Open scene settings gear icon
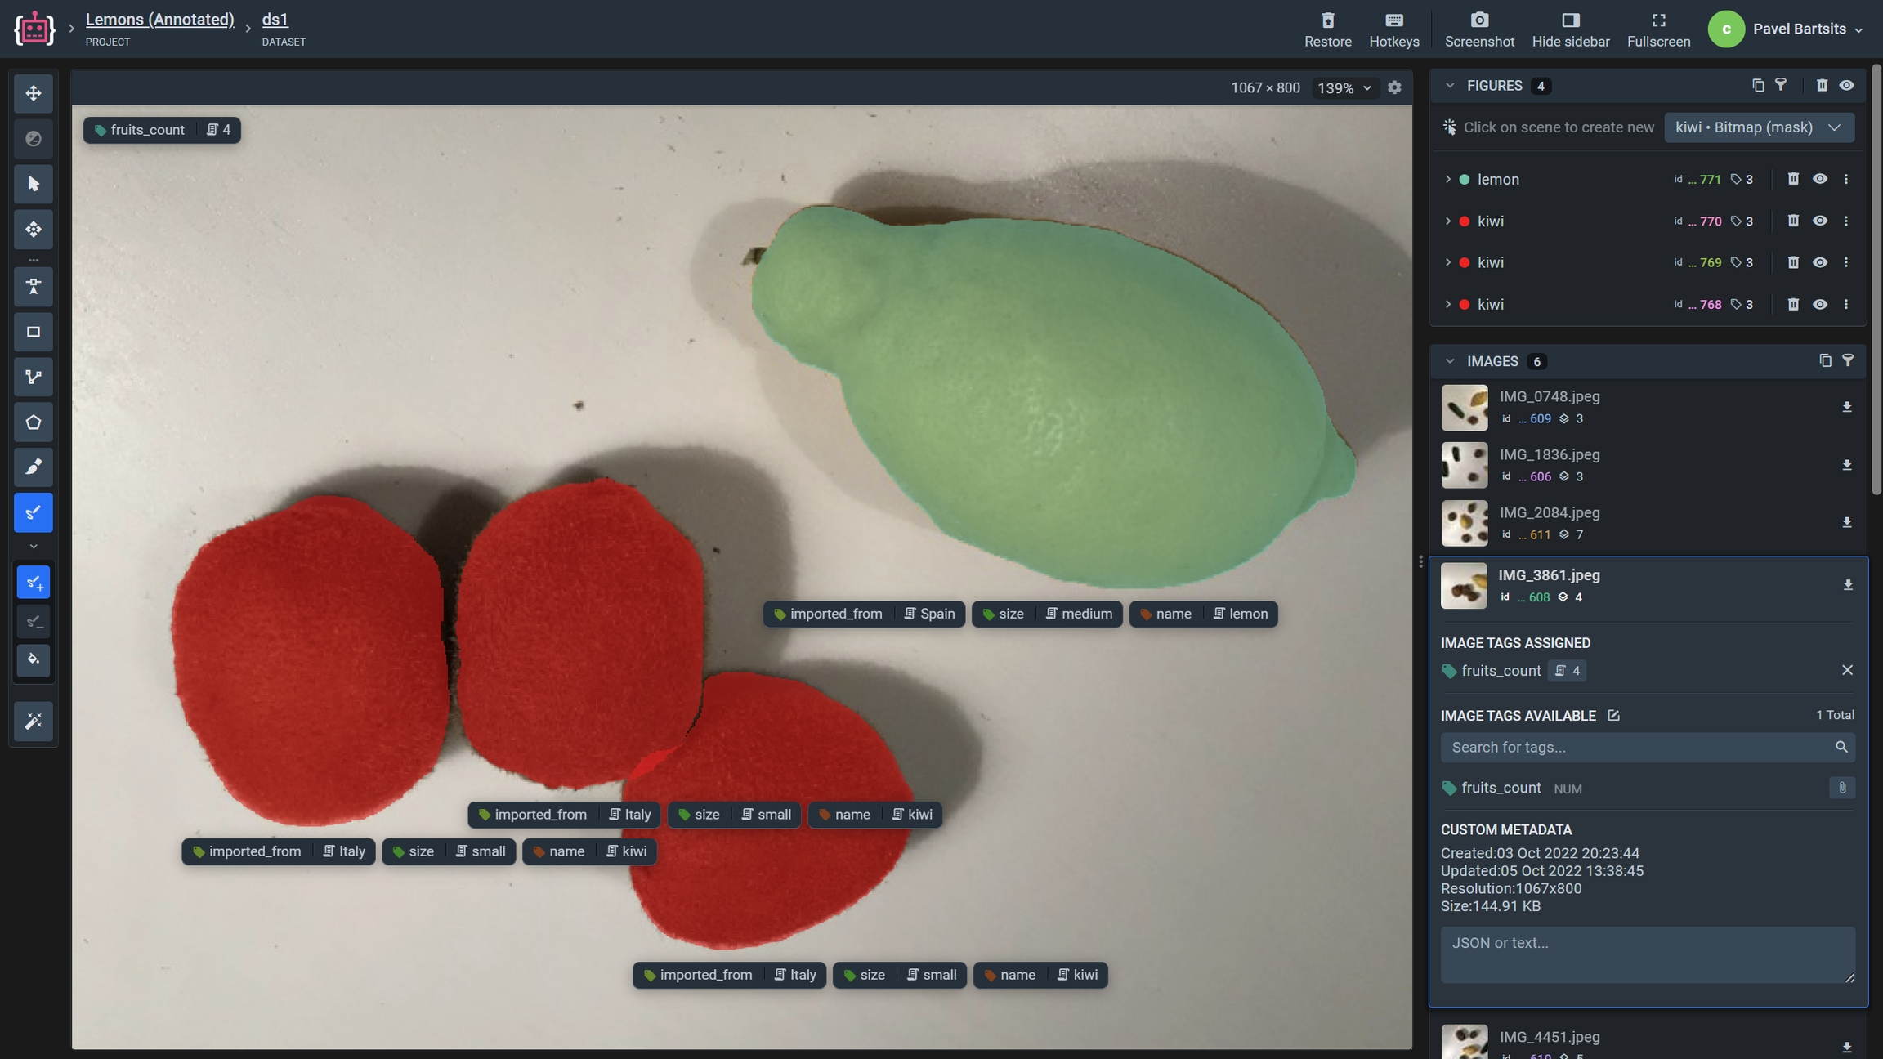Viewport: 1883px width, 1059px height. (1394, 87)
